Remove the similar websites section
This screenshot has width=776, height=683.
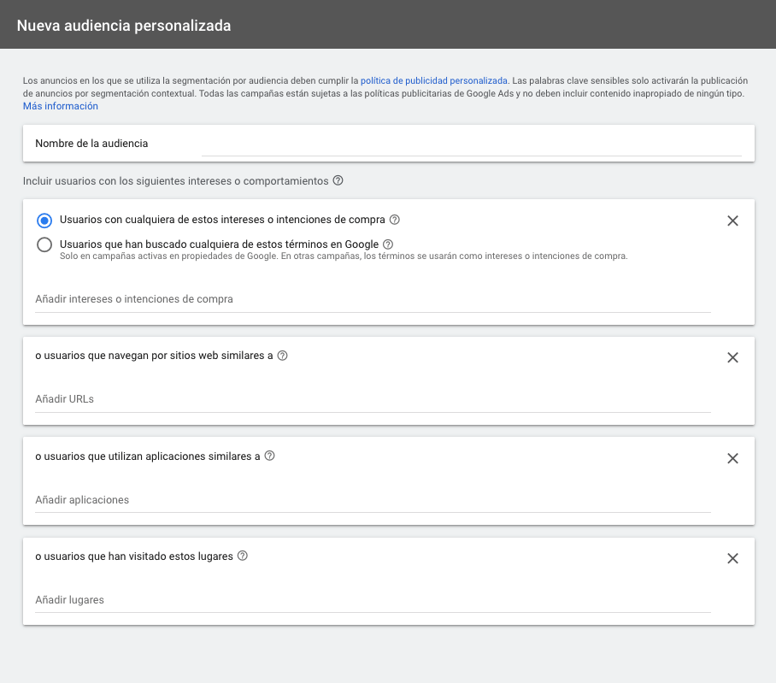[x=732, y=357]
